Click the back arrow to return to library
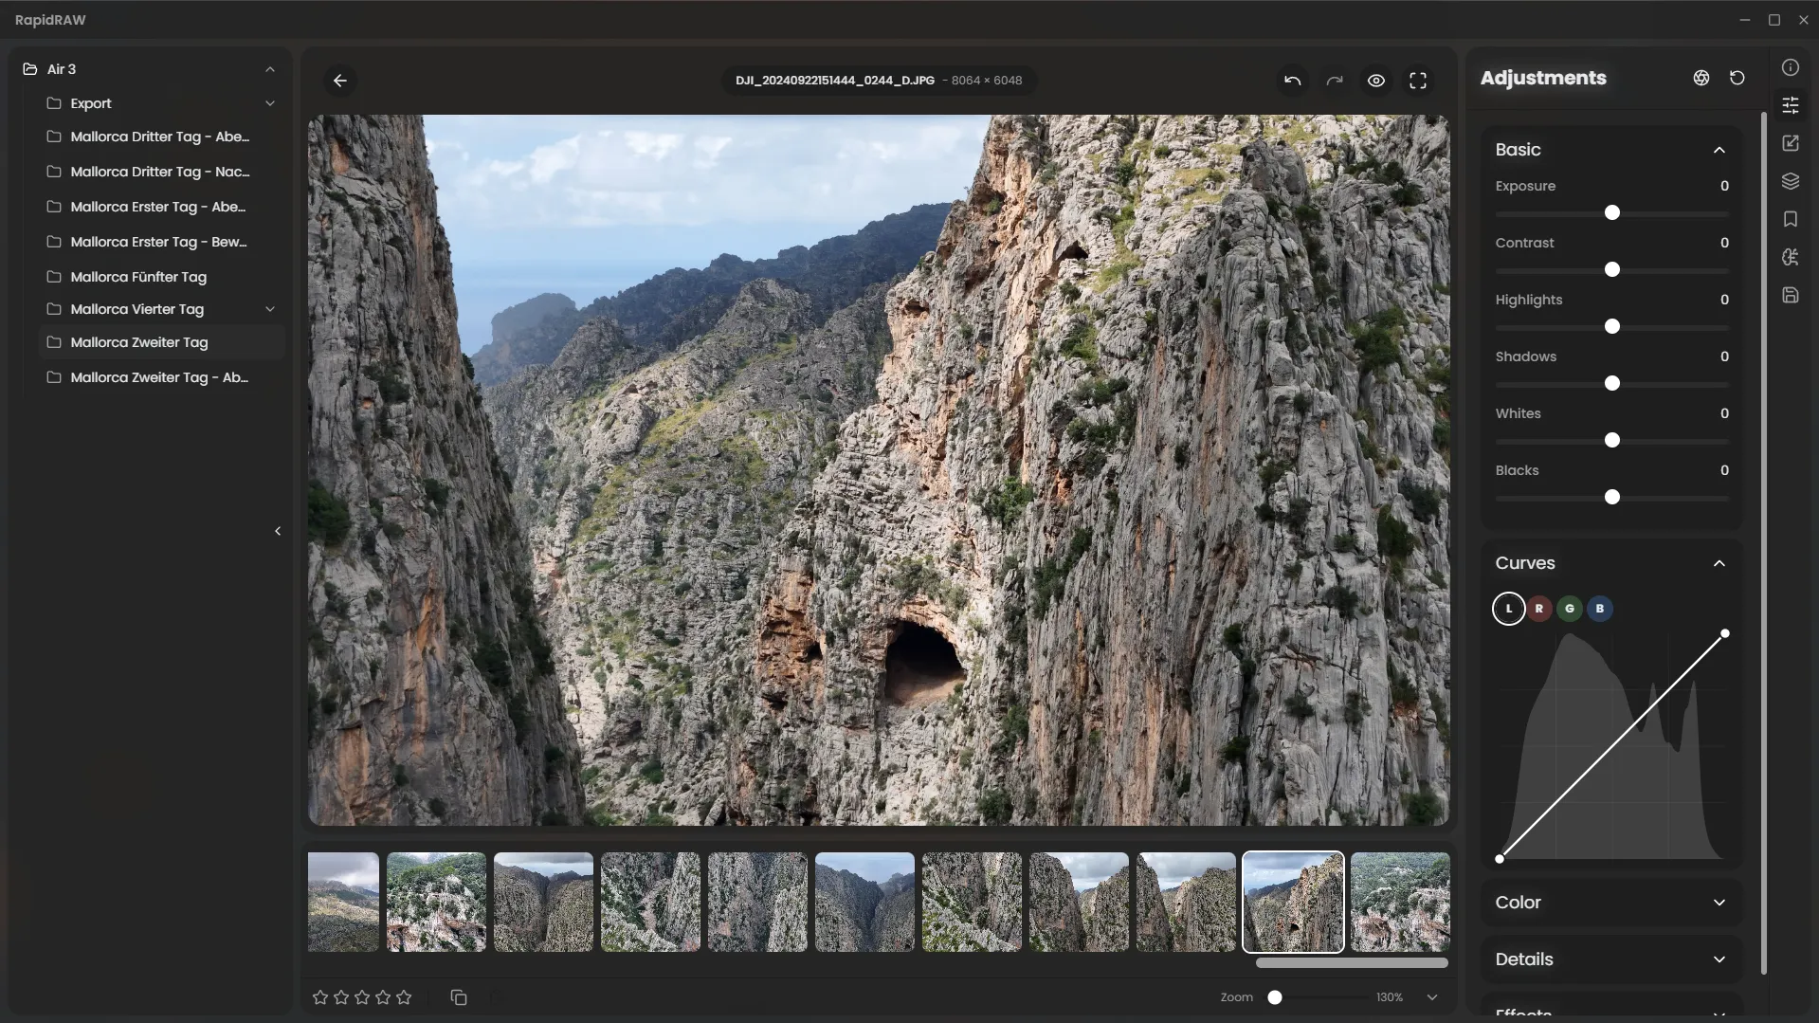1819x1023 pixels. pyautogui.click(x=340, y=81)
